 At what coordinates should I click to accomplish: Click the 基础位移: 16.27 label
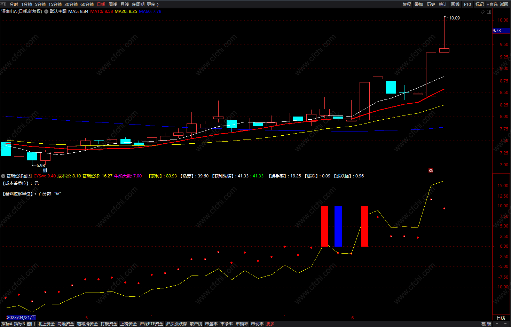pos(97,176)
